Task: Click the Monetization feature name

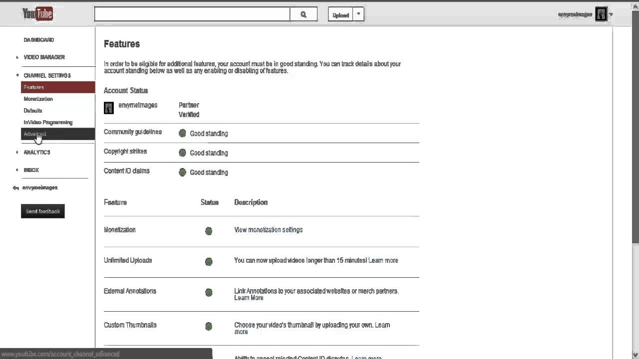Action: 120,230
